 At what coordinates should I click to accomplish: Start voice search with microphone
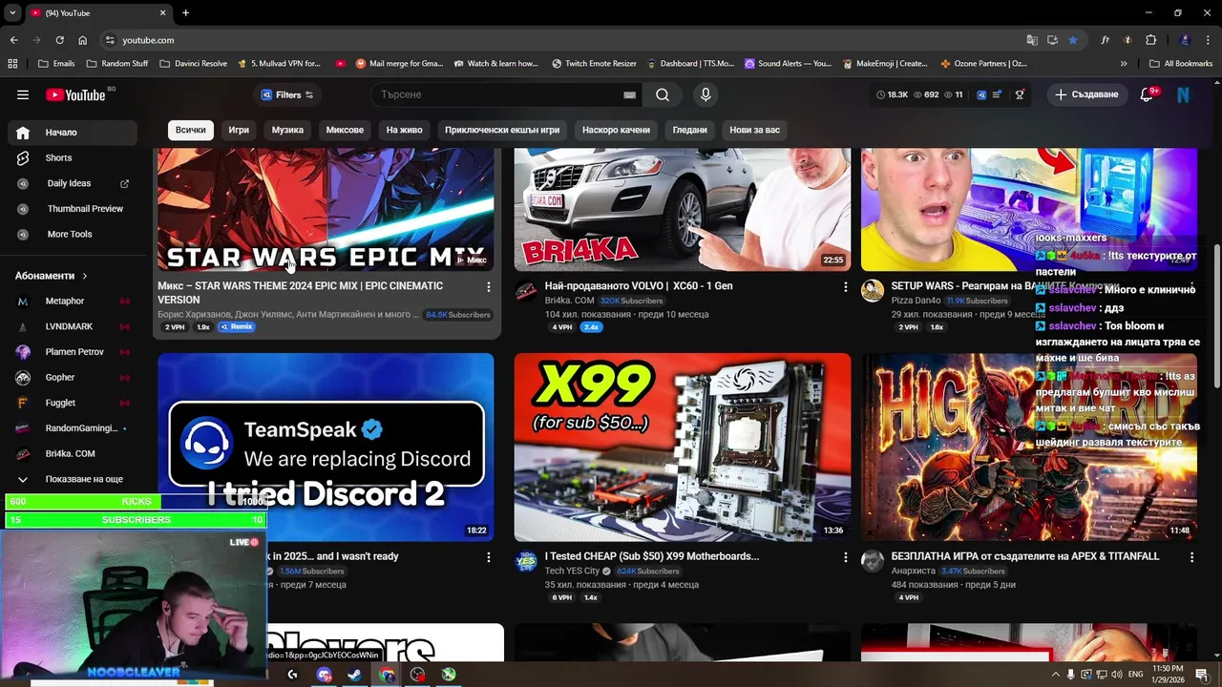click(x=706, y=94)
